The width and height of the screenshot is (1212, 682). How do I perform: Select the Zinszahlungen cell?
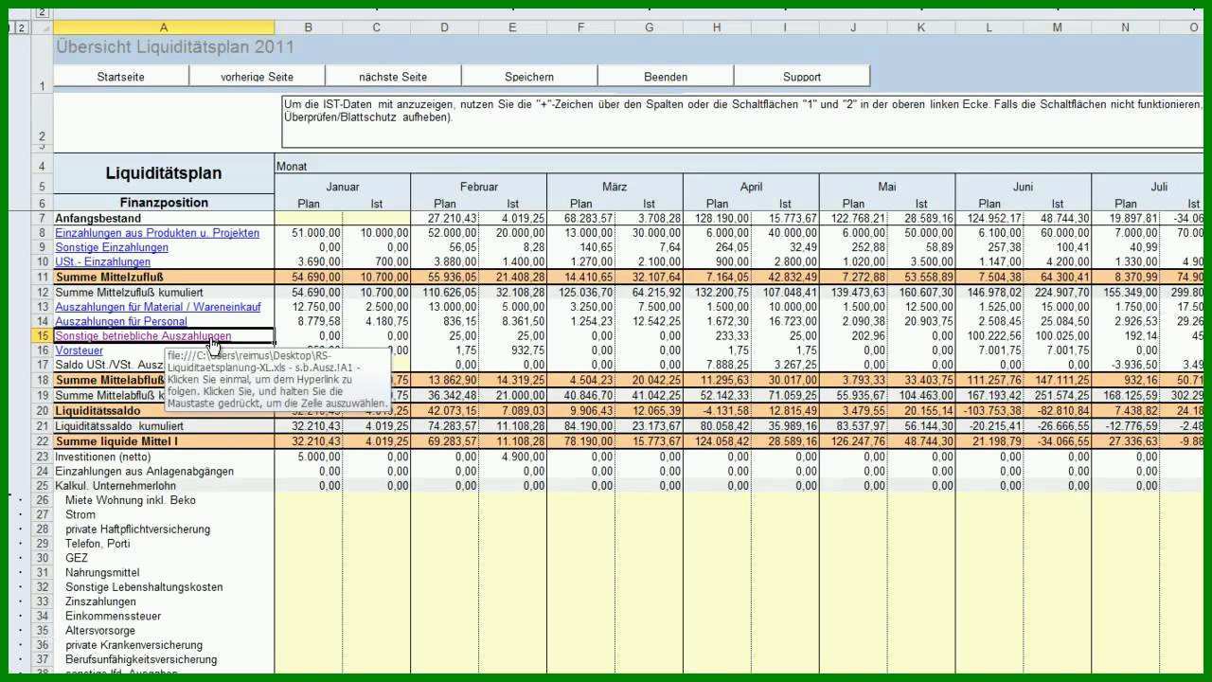pos(164,601)
